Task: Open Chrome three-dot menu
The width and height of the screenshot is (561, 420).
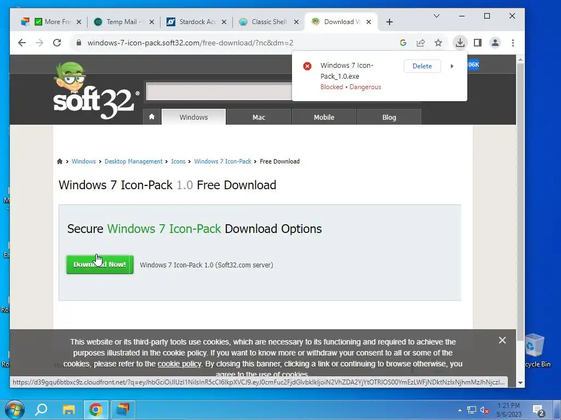Action: pyautogui.click(x=513, y=43)
